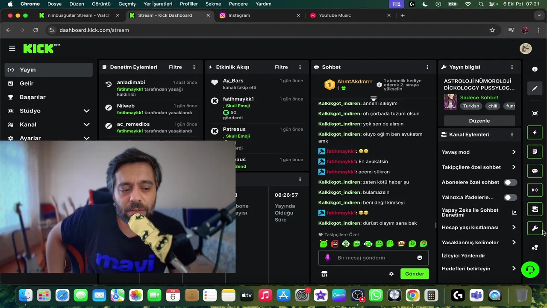Go to Başarılar in sidebar

48,97
